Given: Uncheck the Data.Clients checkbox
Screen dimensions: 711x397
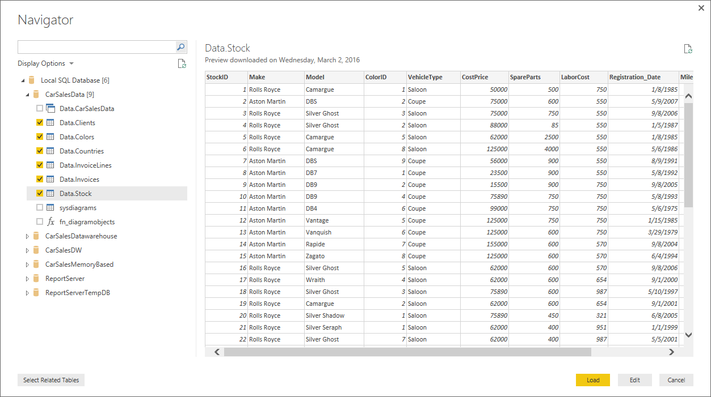Looking at the screenshot, I should (40, 123).
